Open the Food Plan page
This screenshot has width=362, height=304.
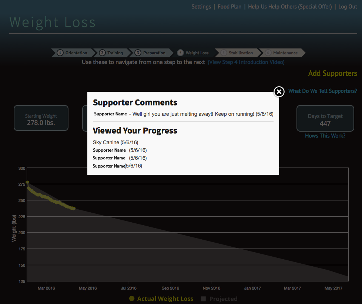tap(229, 7)
